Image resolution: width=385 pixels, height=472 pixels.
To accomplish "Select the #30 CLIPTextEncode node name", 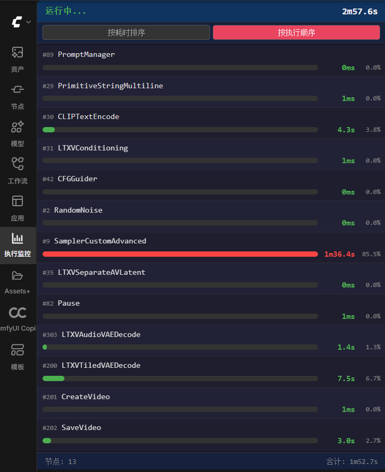I will (x=88, y=117).
